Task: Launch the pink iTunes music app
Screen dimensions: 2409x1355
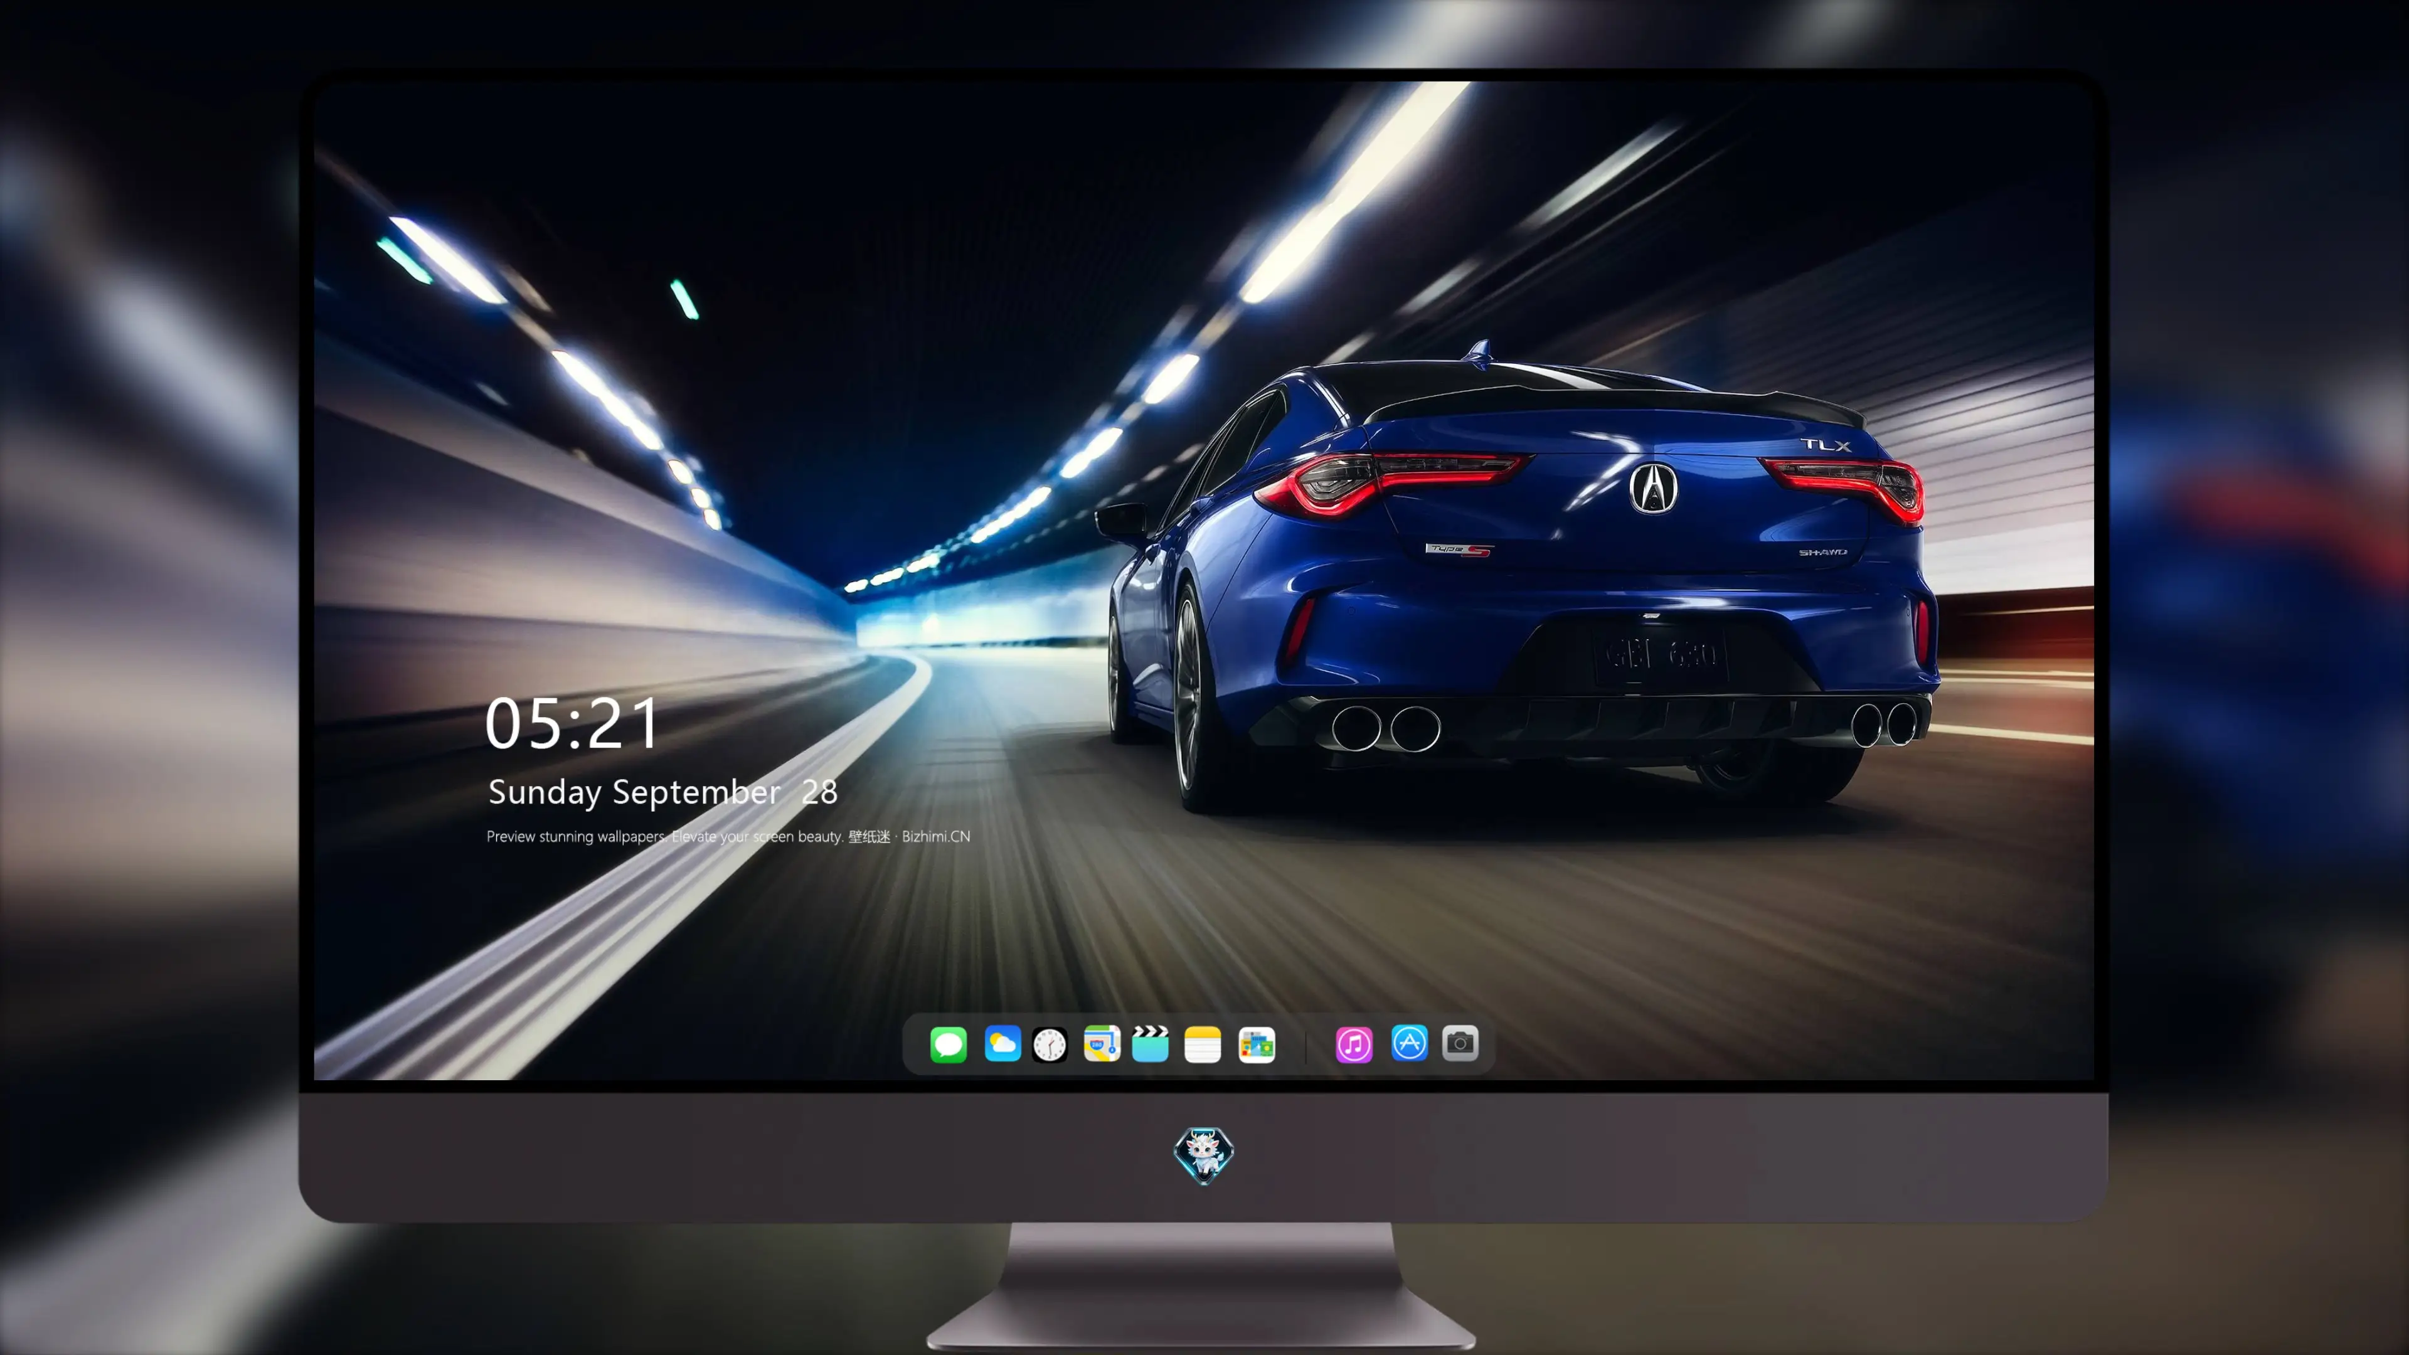Action: [1354, 1044]
